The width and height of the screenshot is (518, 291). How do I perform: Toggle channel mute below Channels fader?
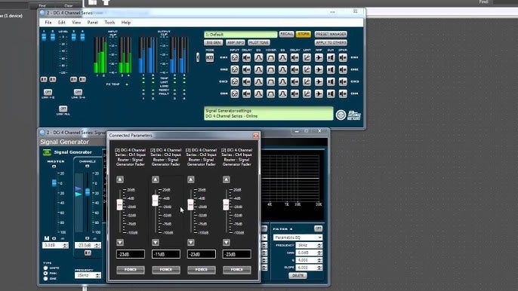(88, 253)
